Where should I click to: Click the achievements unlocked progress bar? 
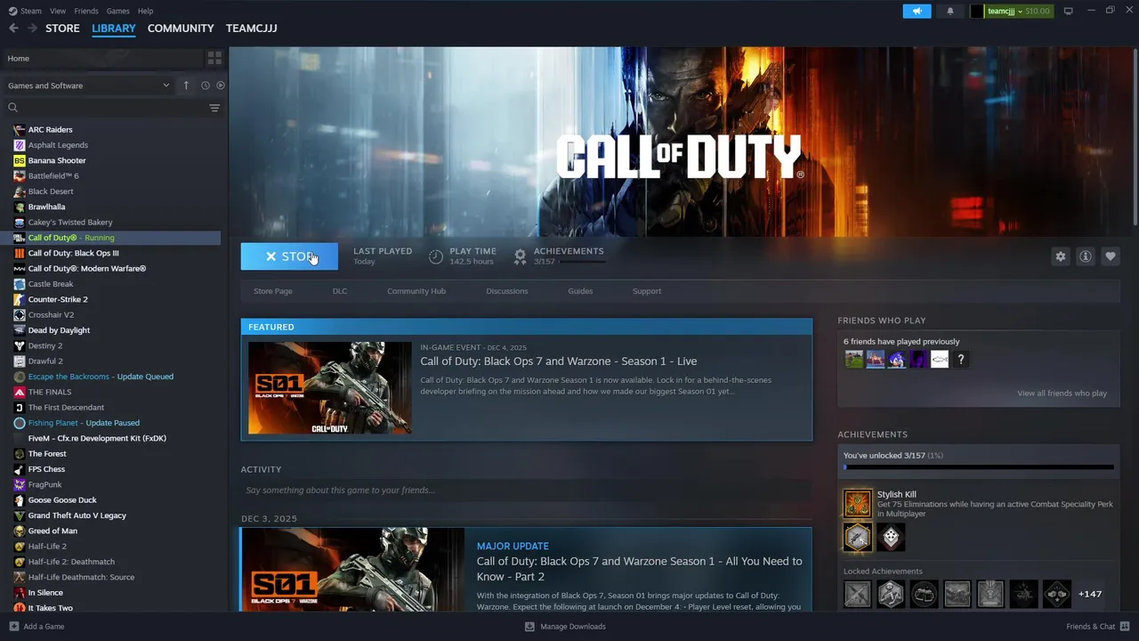point(979,467)
